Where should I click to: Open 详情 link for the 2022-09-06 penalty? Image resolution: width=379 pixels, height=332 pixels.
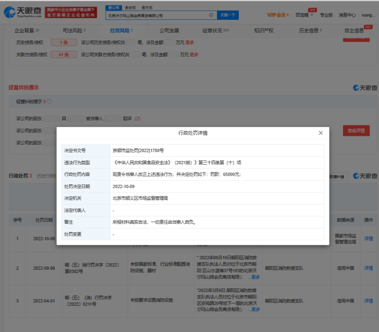point(368,268)
